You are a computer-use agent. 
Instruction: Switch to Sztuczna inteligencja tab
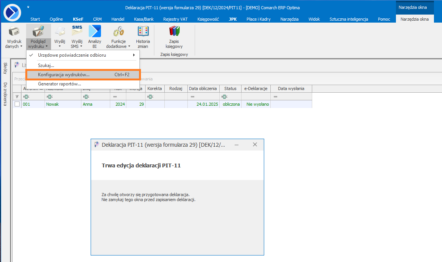pyautogui.click(x=349, y=19)
